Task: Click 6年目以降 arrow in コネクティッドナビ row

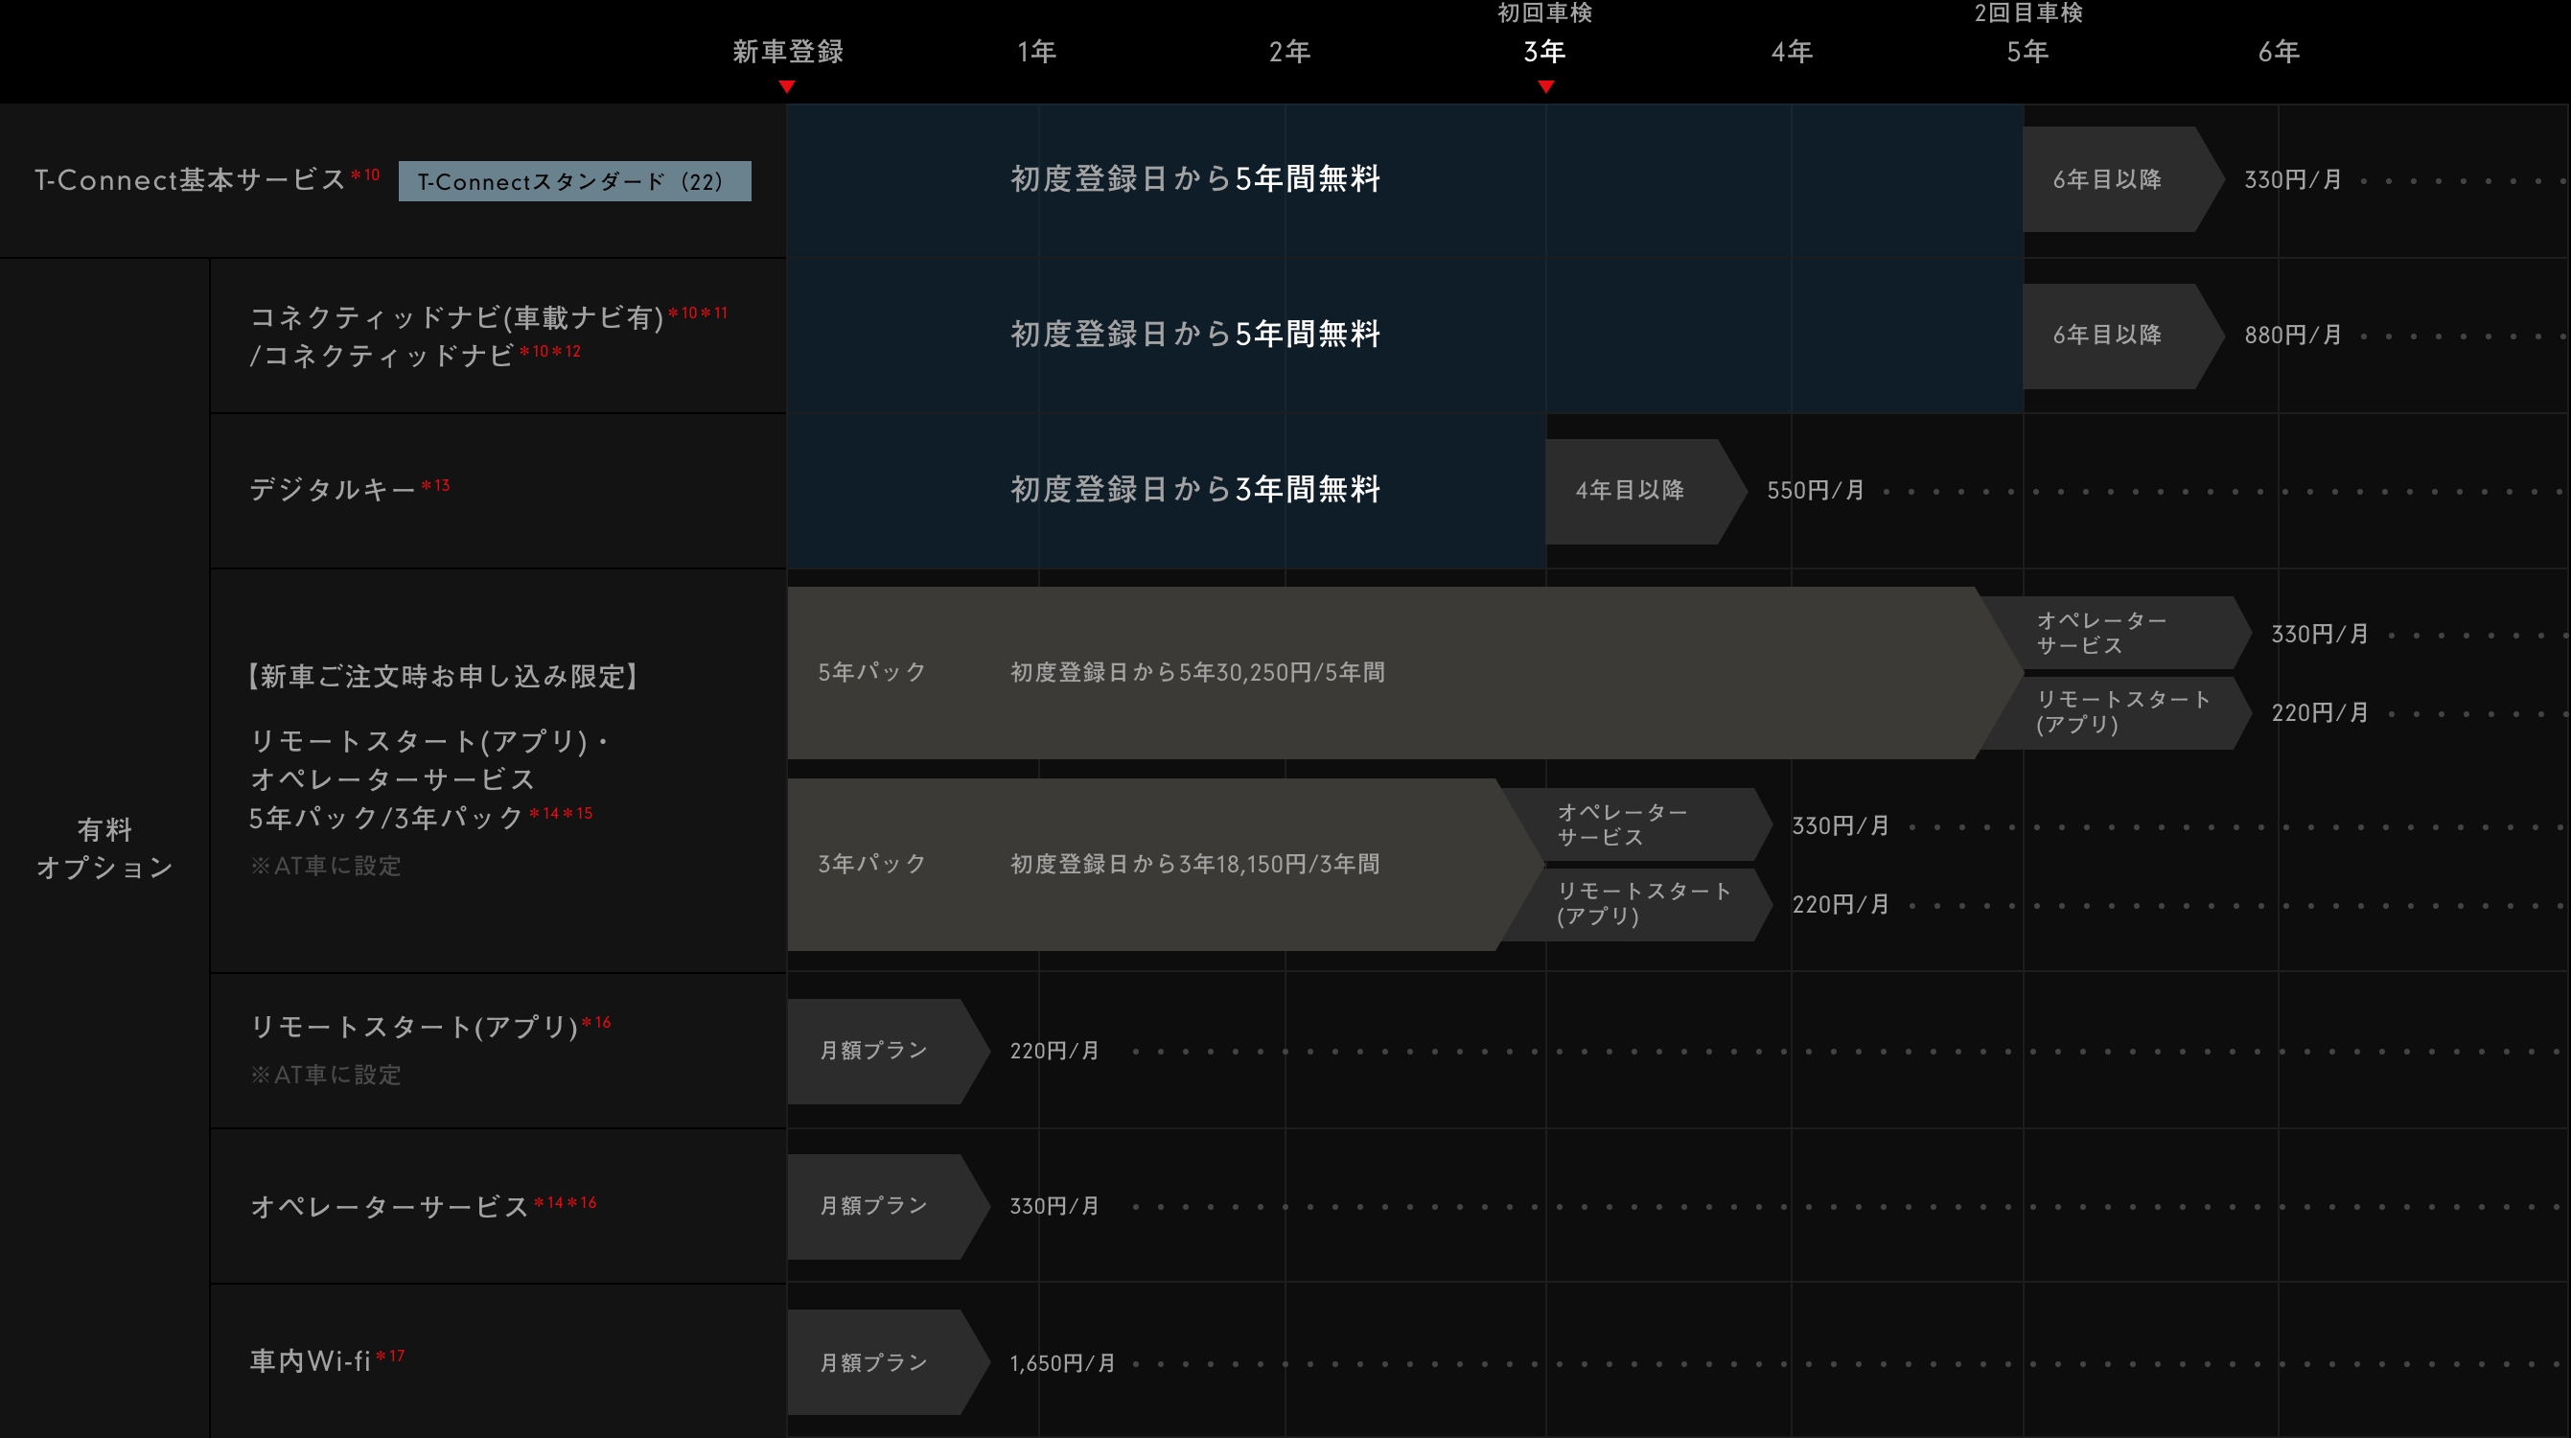Action: click(x=2123, y=336)
